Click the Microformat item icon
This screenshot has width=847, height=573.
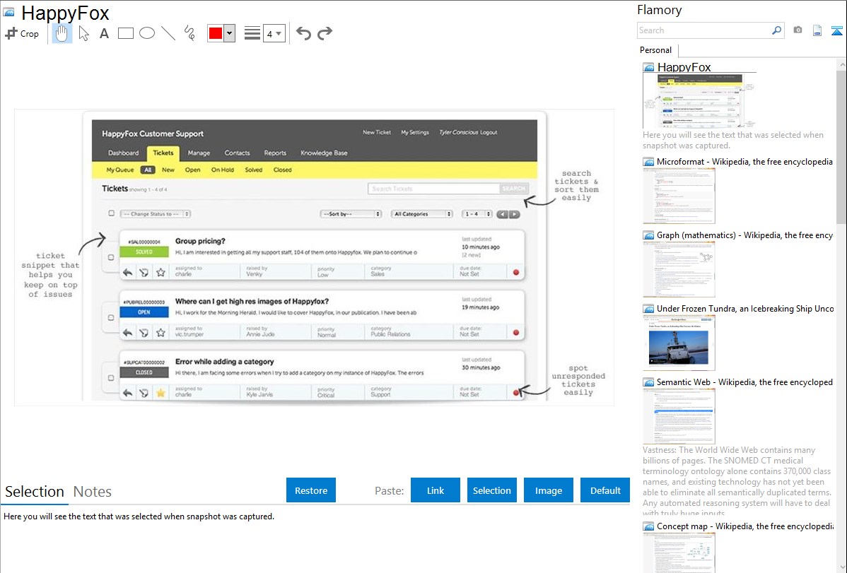click(648, 162)
